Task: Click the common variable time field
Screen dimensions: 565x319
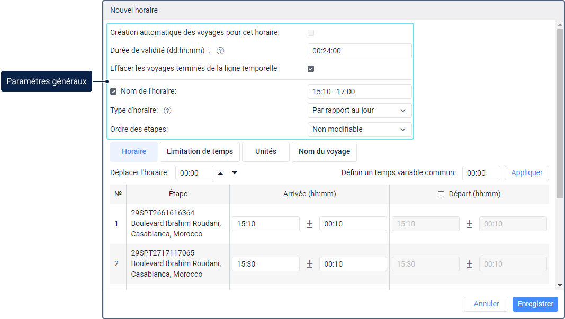Action: (481, 173)
